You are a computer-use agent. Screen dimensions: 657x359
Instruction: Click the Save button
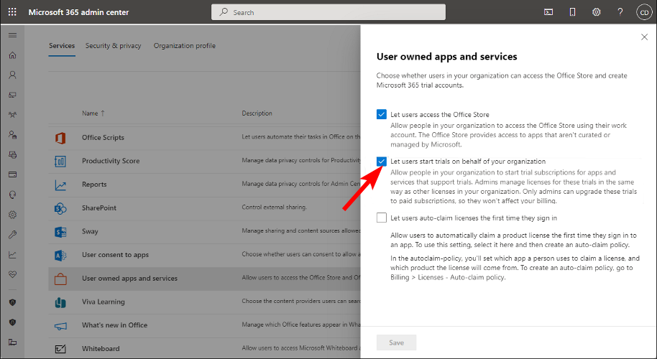[x=396, y=342]
